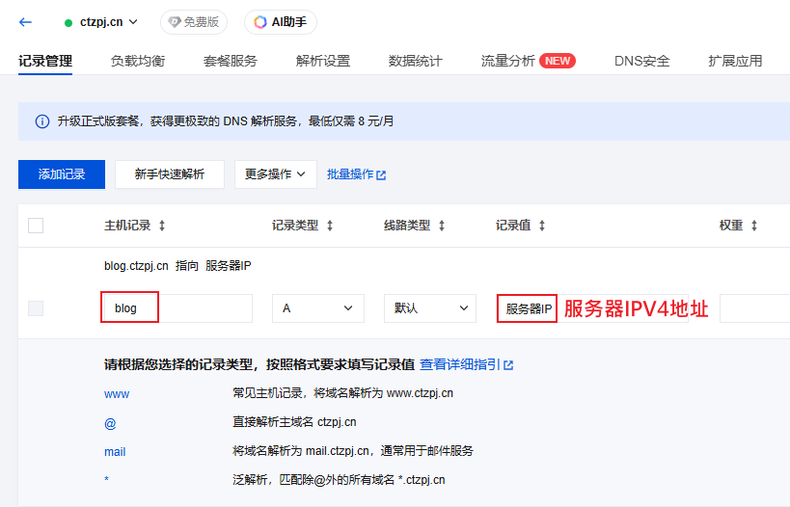Sort by 权重 column sort icon
790x507 pixels.
pos(754,226)
